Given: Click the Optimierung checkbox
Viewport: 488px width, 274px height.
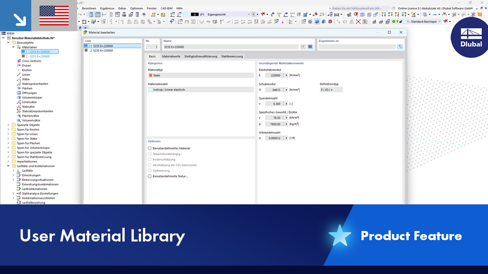Looking at the screenshot, I should [x=150, y=171].
